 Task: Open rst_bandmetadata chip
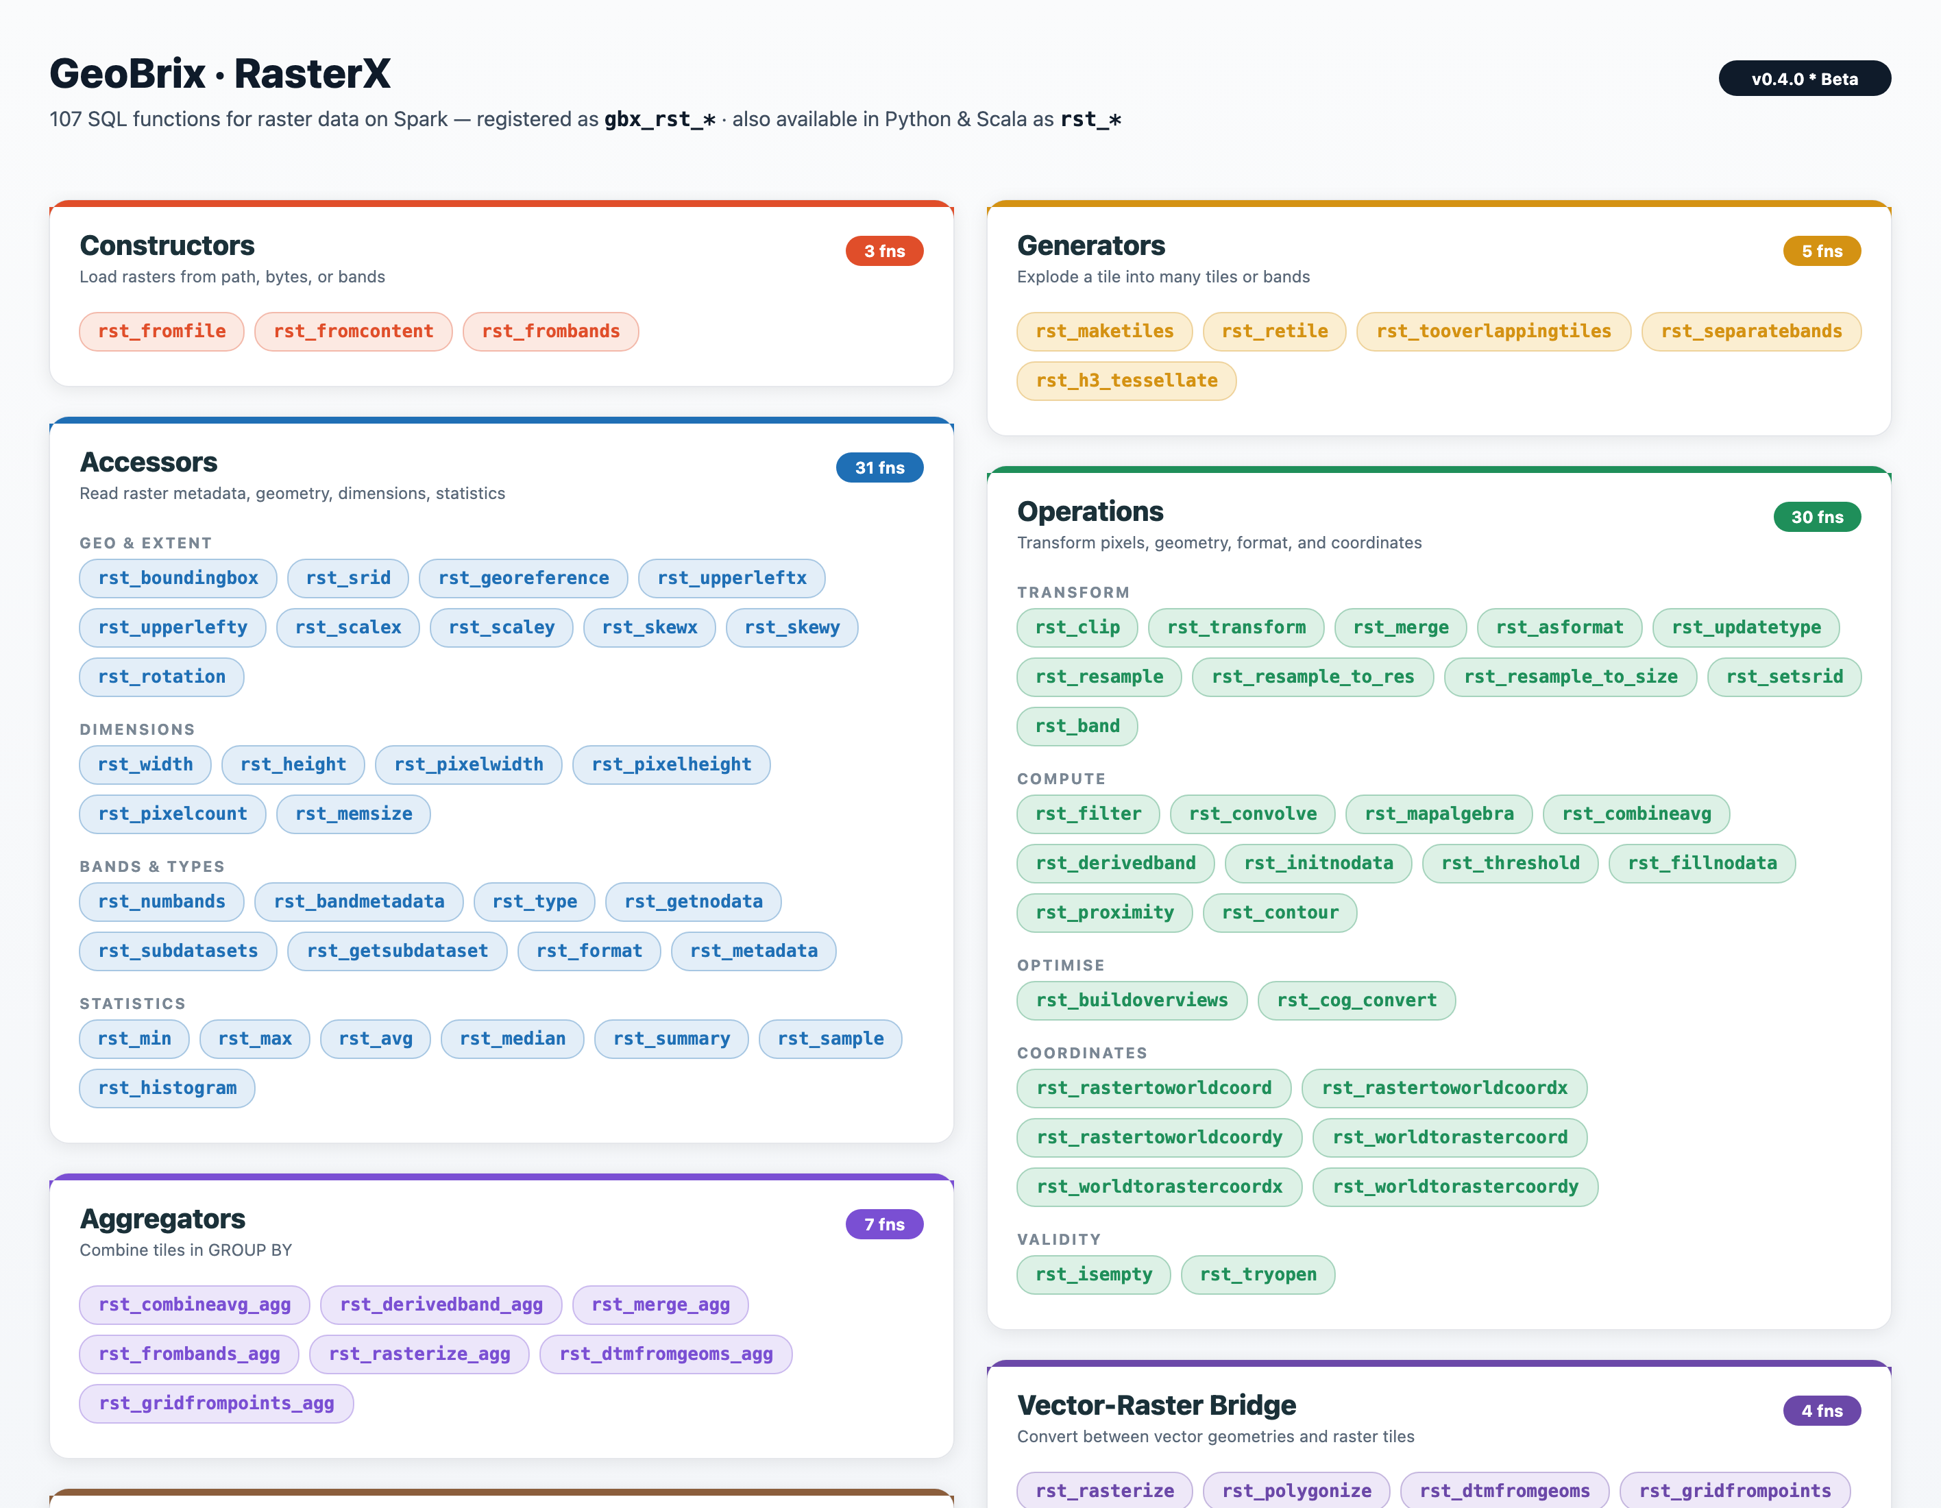point(359,902)
